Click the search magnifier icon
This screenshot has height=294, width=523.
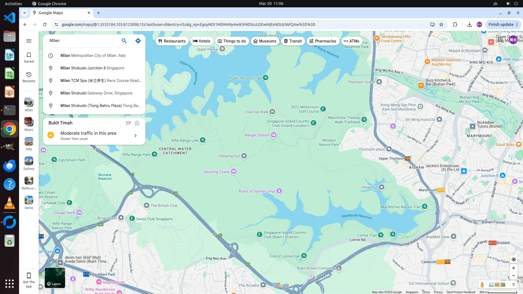[124, 41]
